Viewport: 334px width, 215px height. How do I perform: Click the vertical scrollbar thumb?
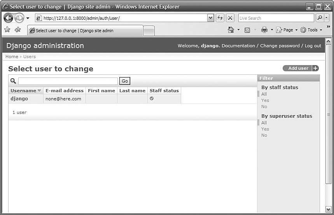click(x=329, y=114)
